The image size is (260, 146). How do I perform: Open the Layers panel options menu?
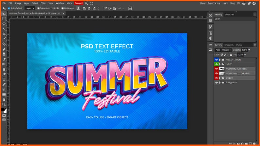tap(255, 45)
